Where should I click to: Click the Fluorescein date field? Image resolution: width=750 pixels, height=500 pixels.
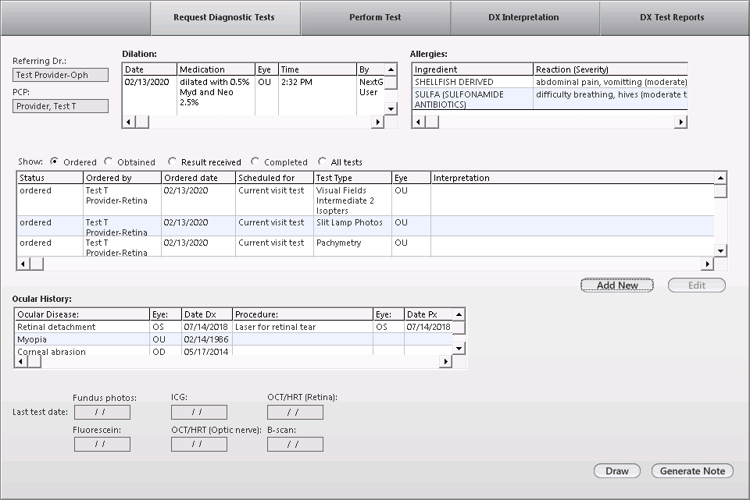coord(102,444)
